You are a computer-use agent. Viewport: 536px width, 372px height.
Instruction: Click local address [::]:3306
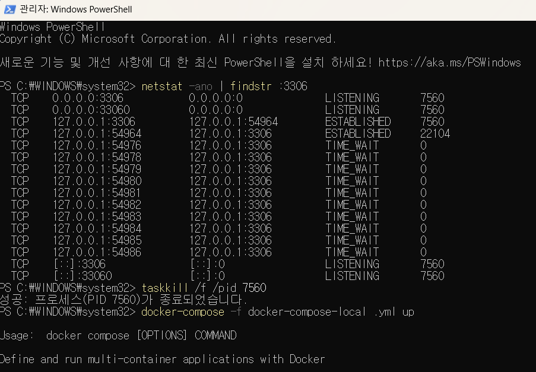coord(80,264)
